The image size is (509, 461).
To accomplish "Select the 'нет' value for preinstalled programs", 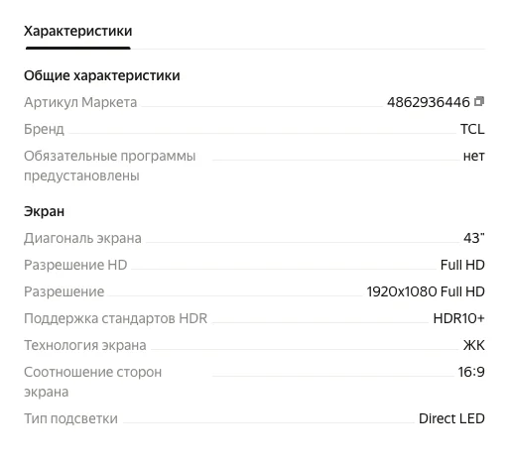I will [473, 156].
